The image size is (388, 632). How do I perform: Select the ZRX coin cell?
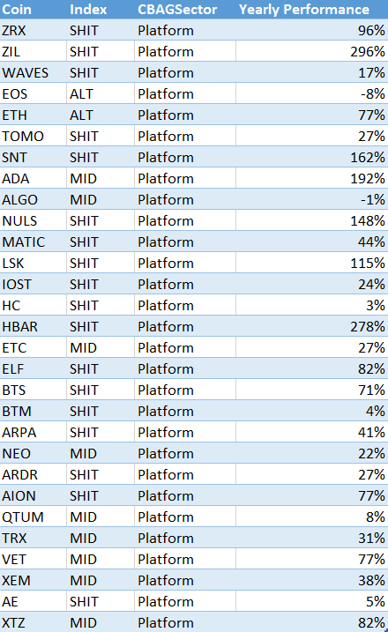coord(34,30)
